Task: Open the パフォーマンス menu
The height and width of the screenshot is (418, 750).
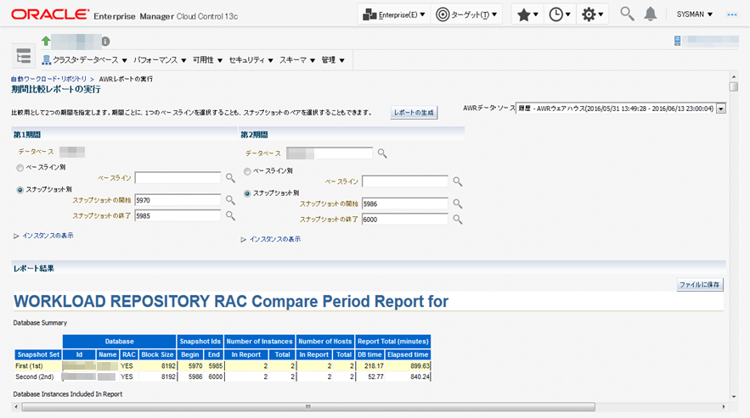Action: pyautogui.click(x=160, y=60)
